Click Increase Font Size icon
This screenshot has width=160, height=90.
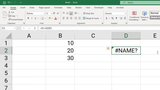(x=54, y=13)
